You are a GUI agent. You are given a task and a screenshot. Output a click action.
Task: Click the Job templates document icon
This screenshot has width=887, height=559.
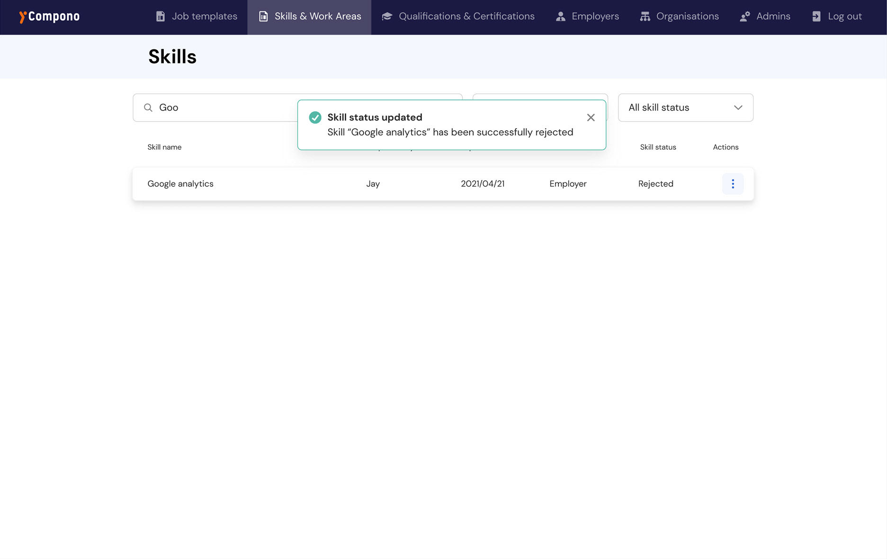click(161, 17)
